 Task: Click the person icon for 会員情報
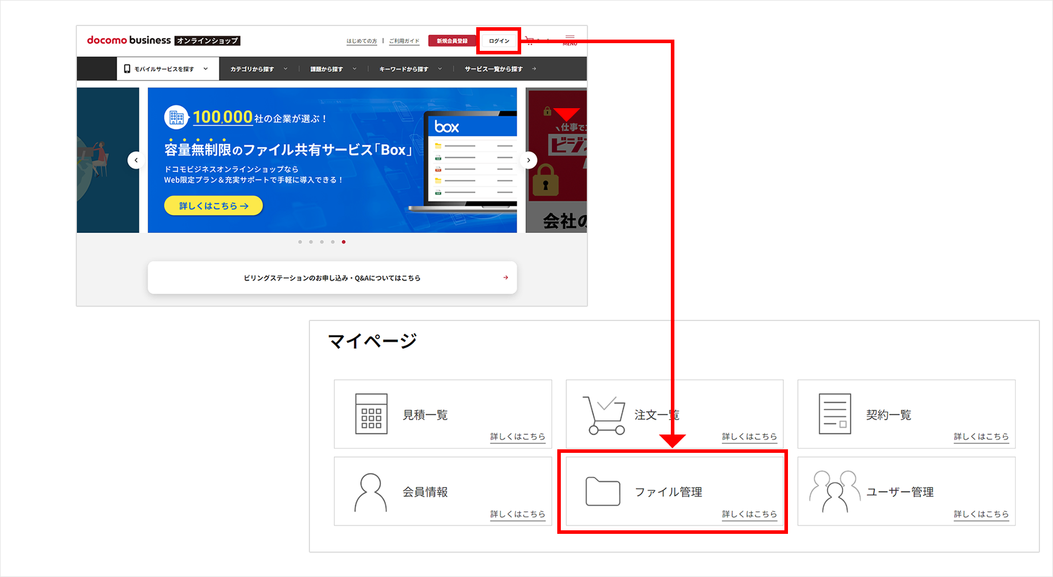pos(370,492)
